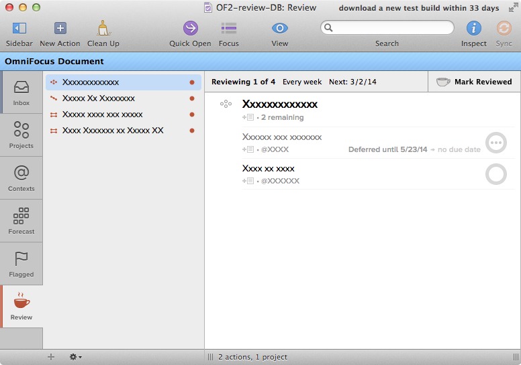Image resolution: width=521 pixels, height=365 pixels.
Task: Click the Every week review interval
Action: [302, 82]
